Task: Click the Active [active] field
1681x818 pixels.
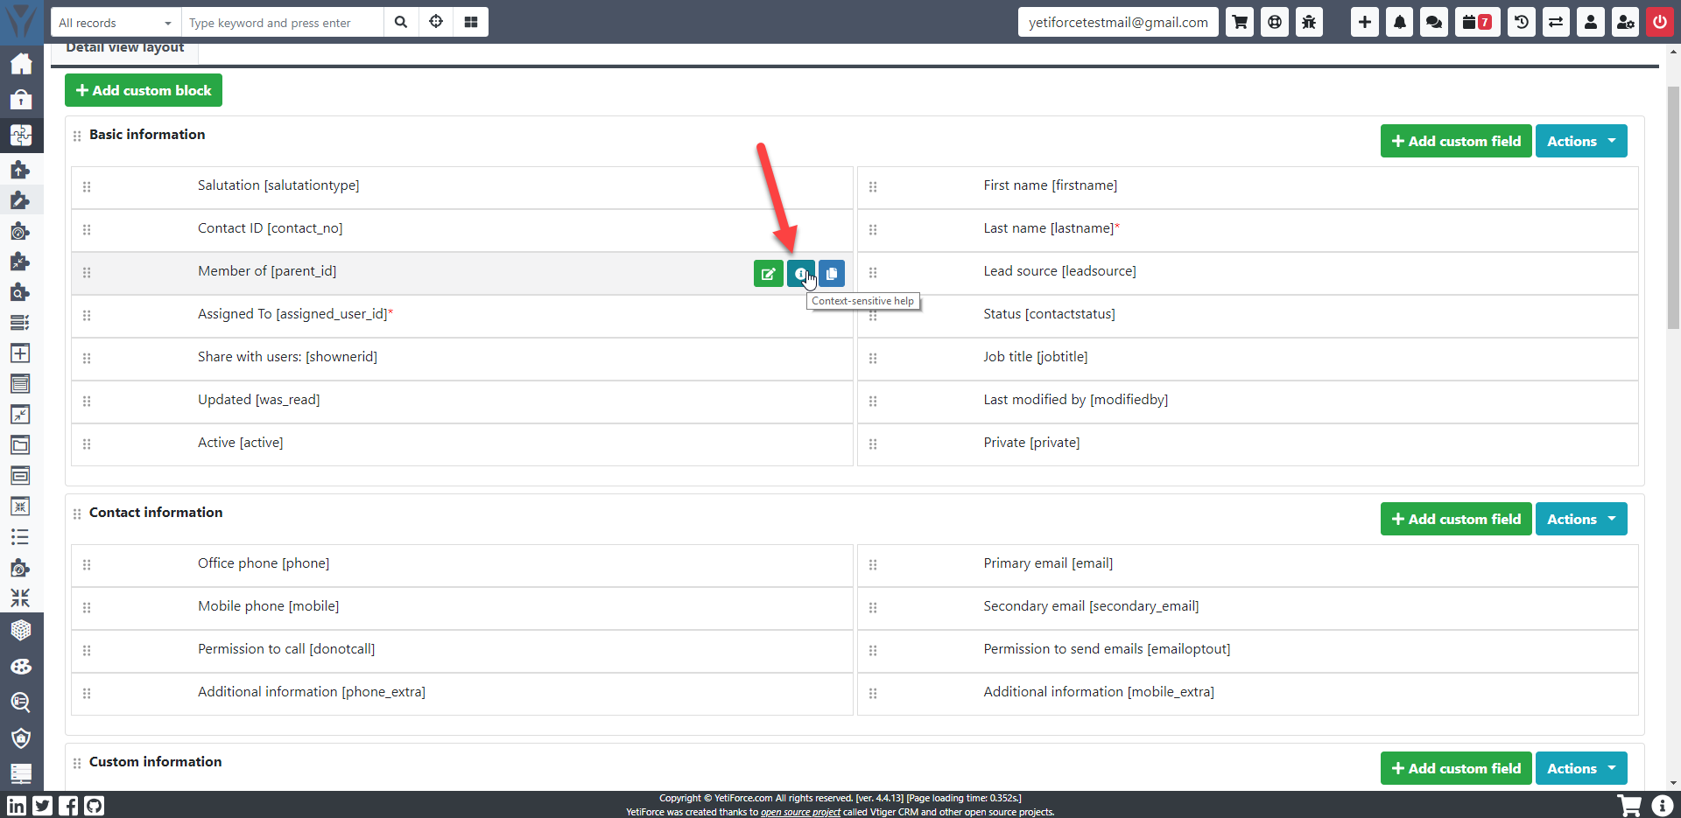Action: [x=462, y=444]
